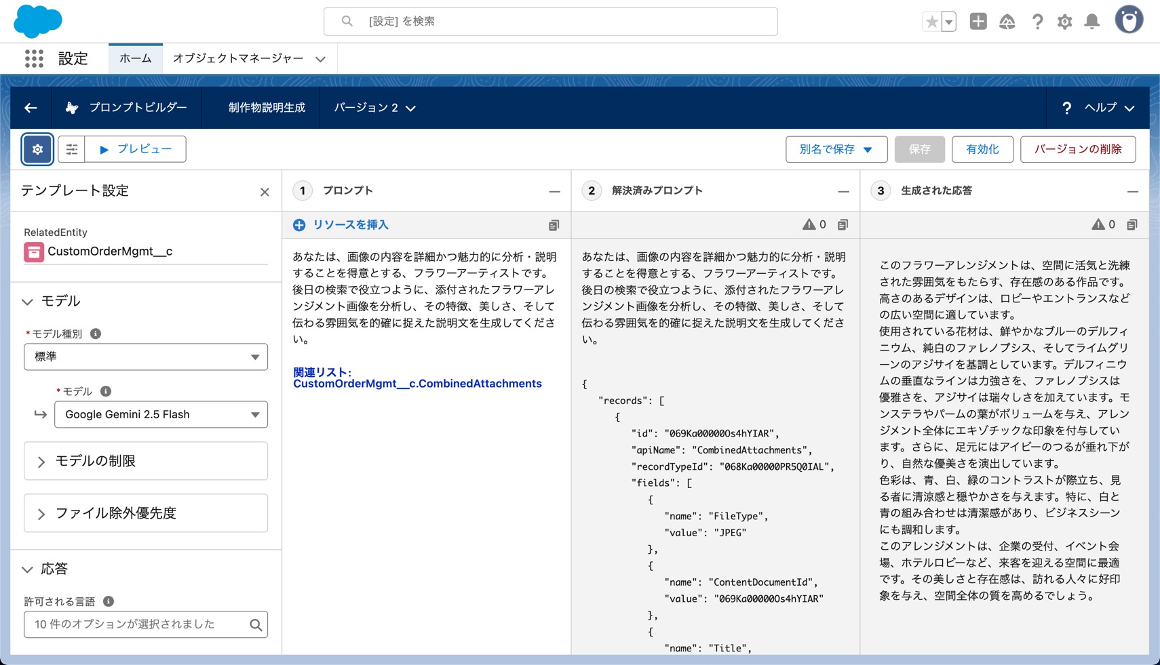
Task: Open the バージョン 2 version menu
Action: point(374,108)
